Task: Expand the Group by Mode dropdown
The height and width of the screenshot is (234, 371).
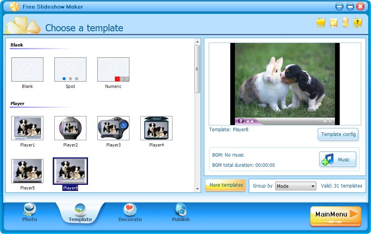Action: click(x=296, y=186)
